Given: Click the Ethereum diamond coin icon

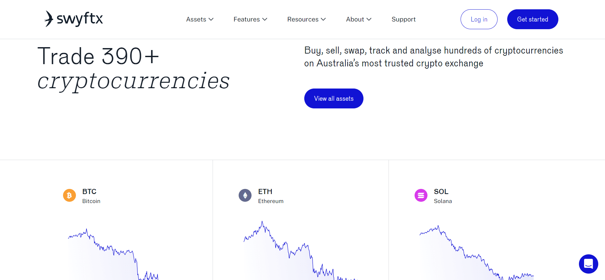Looking at the screenshot, I should 245,195.
